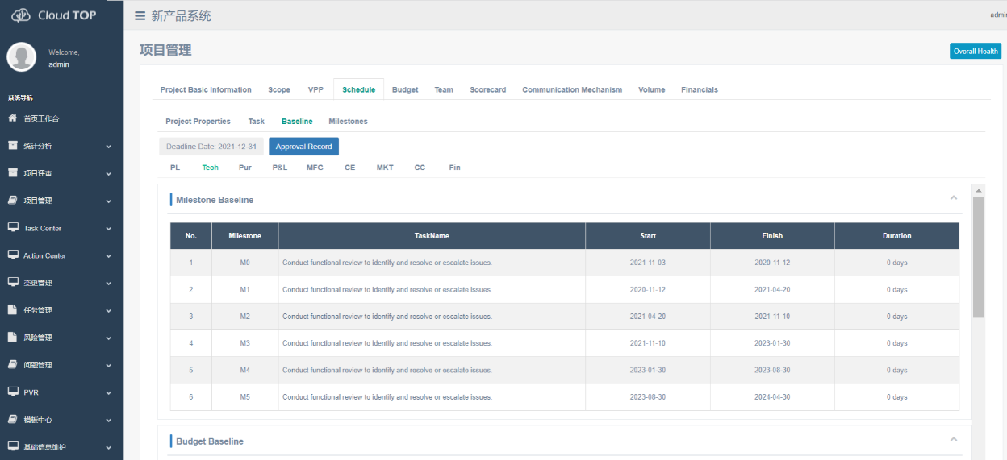Click the Task Center monitor icon
This screenshot has height=460, width=1007.
[x=13, y=228]
